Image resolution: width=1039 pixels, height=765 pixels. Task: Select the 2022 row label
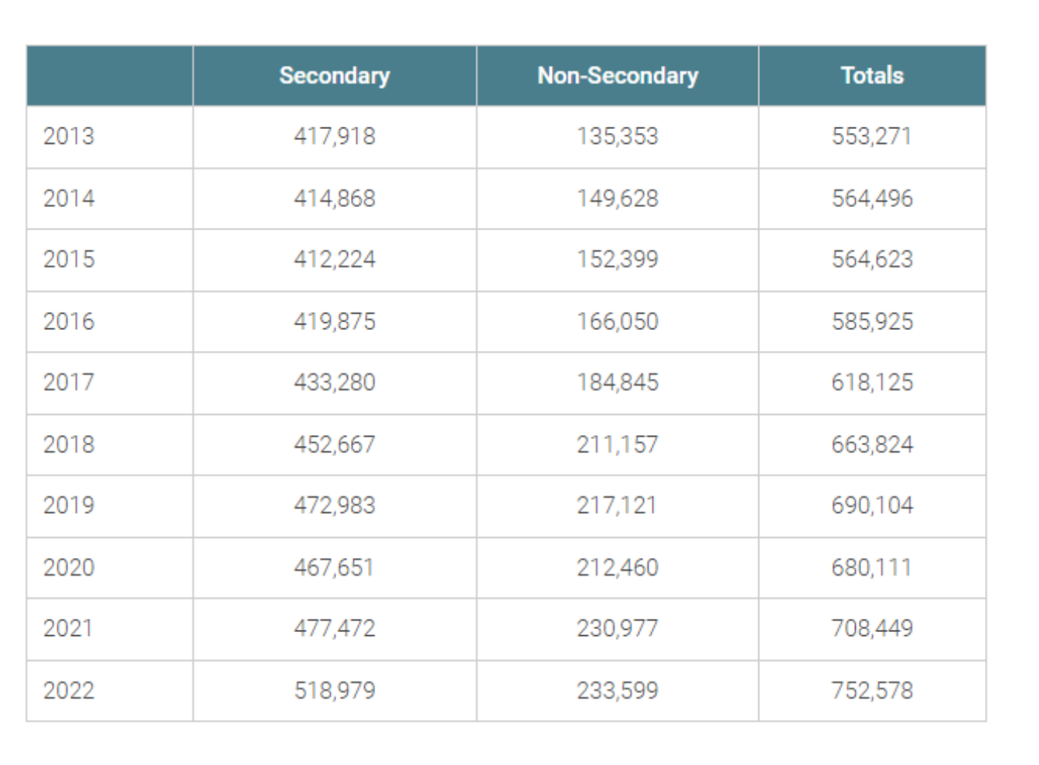pyautogui.click(x=69, y=690)
